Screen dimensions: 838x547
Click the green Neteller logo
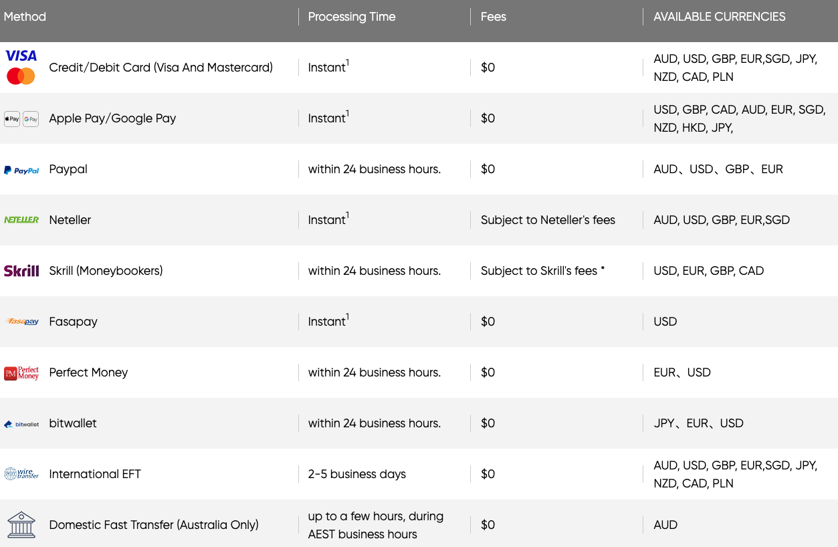tap(21, 220)
